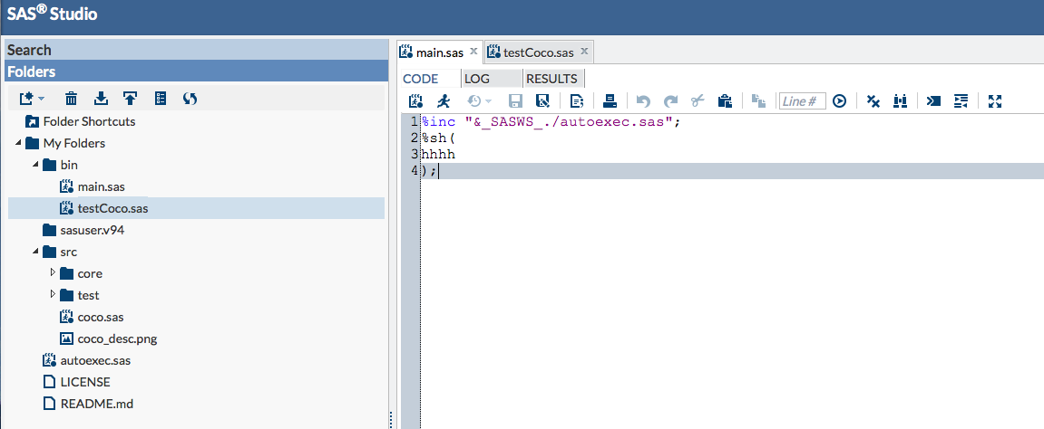Format the code with indent icon
1044x429 pixels.
[x=961, y=101]
